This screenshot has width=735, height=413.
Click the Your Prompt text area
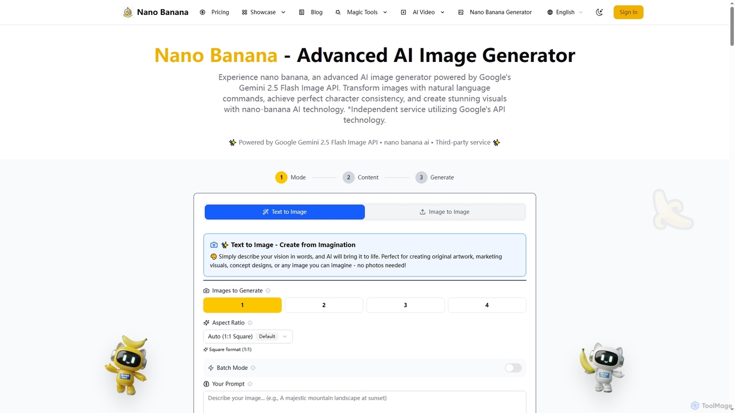coord(365,402)
